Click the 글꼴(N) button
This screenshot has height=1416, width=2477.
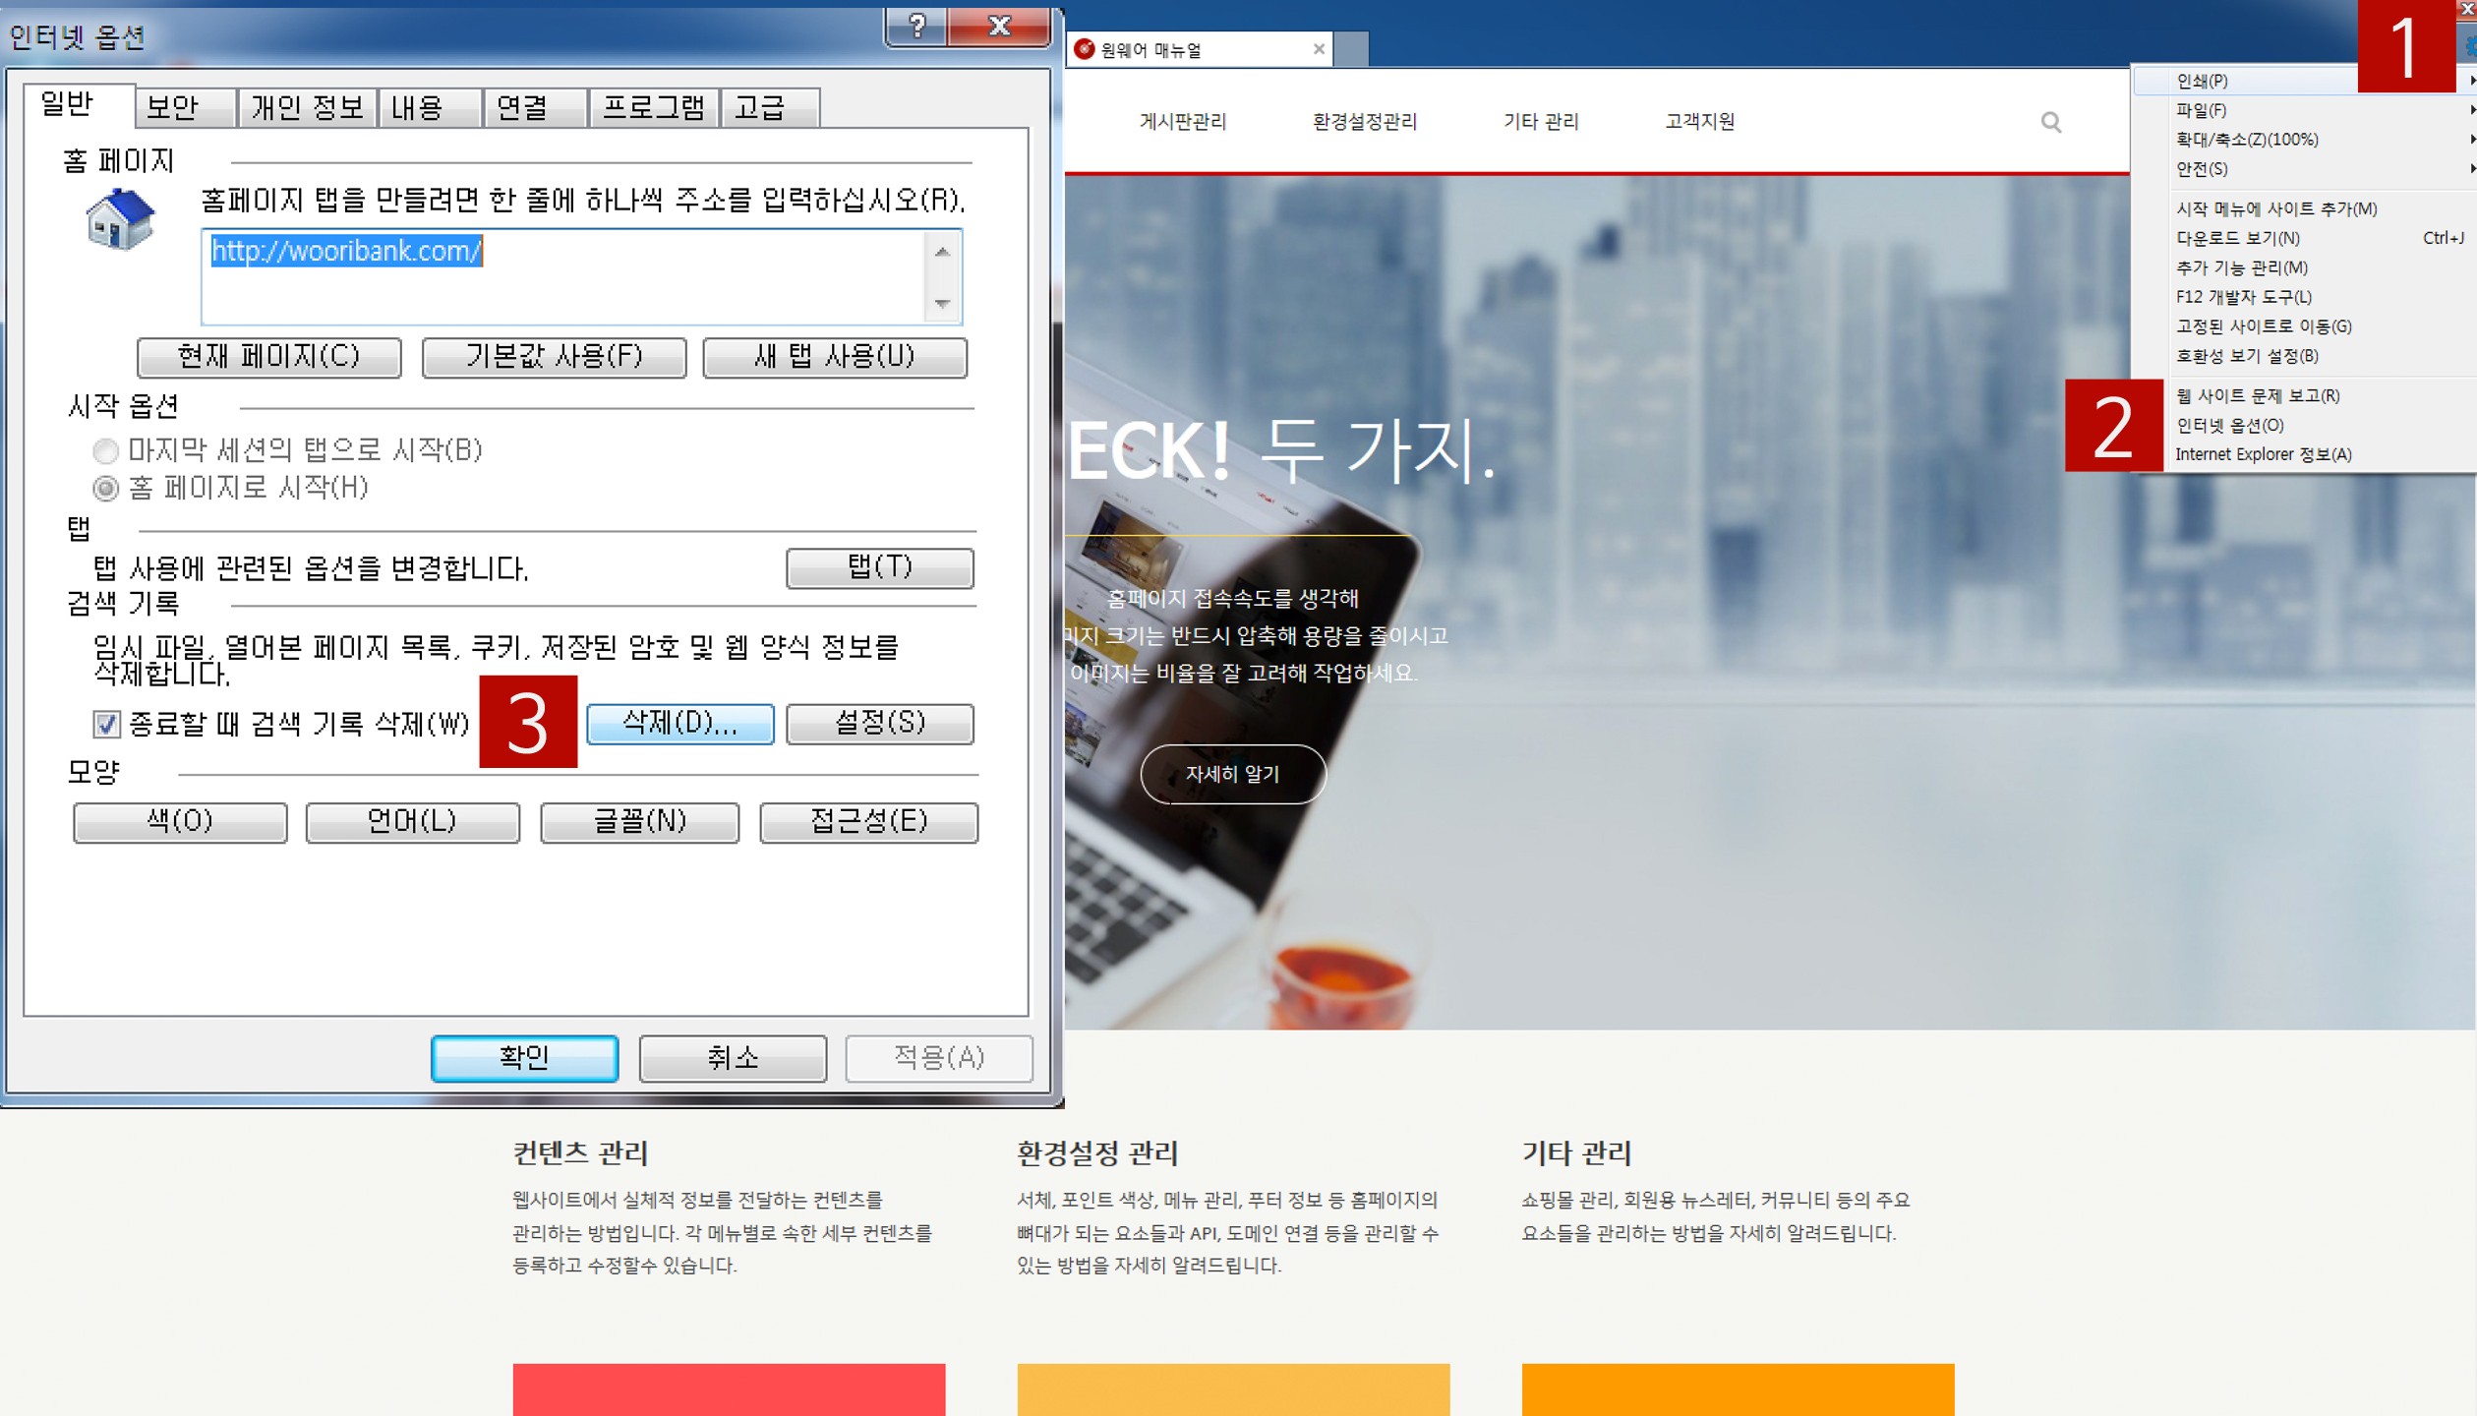click(639, 822)
